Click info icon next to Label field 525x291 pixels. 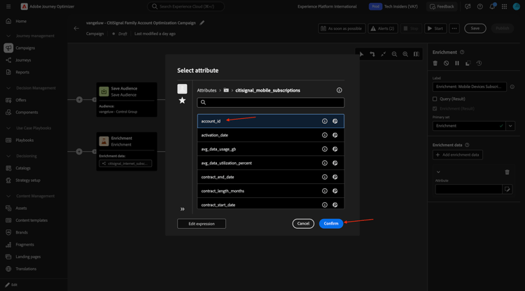coord(512,87)
